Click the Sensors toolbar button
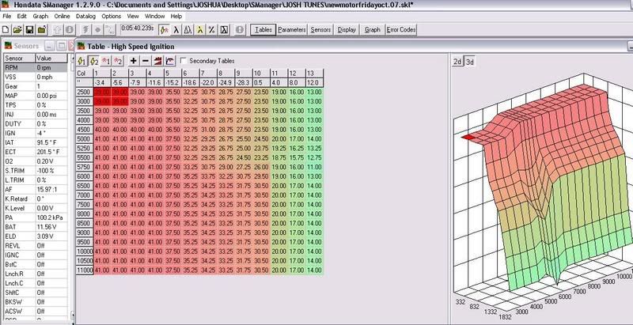Image resolution: width=633 pixels, height=325 pixels. pyautogui.click(x=320, y=30)
